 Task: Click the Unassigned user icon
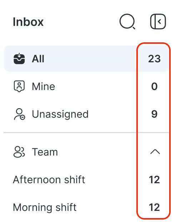(x=20, y=114)
